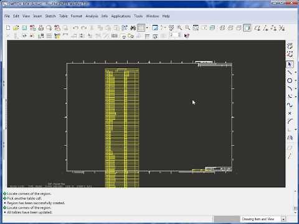The width and height of the screenshot is (299, 224).
Task: Click the Save icon in the toolbar
Action: tap(24, 27)
